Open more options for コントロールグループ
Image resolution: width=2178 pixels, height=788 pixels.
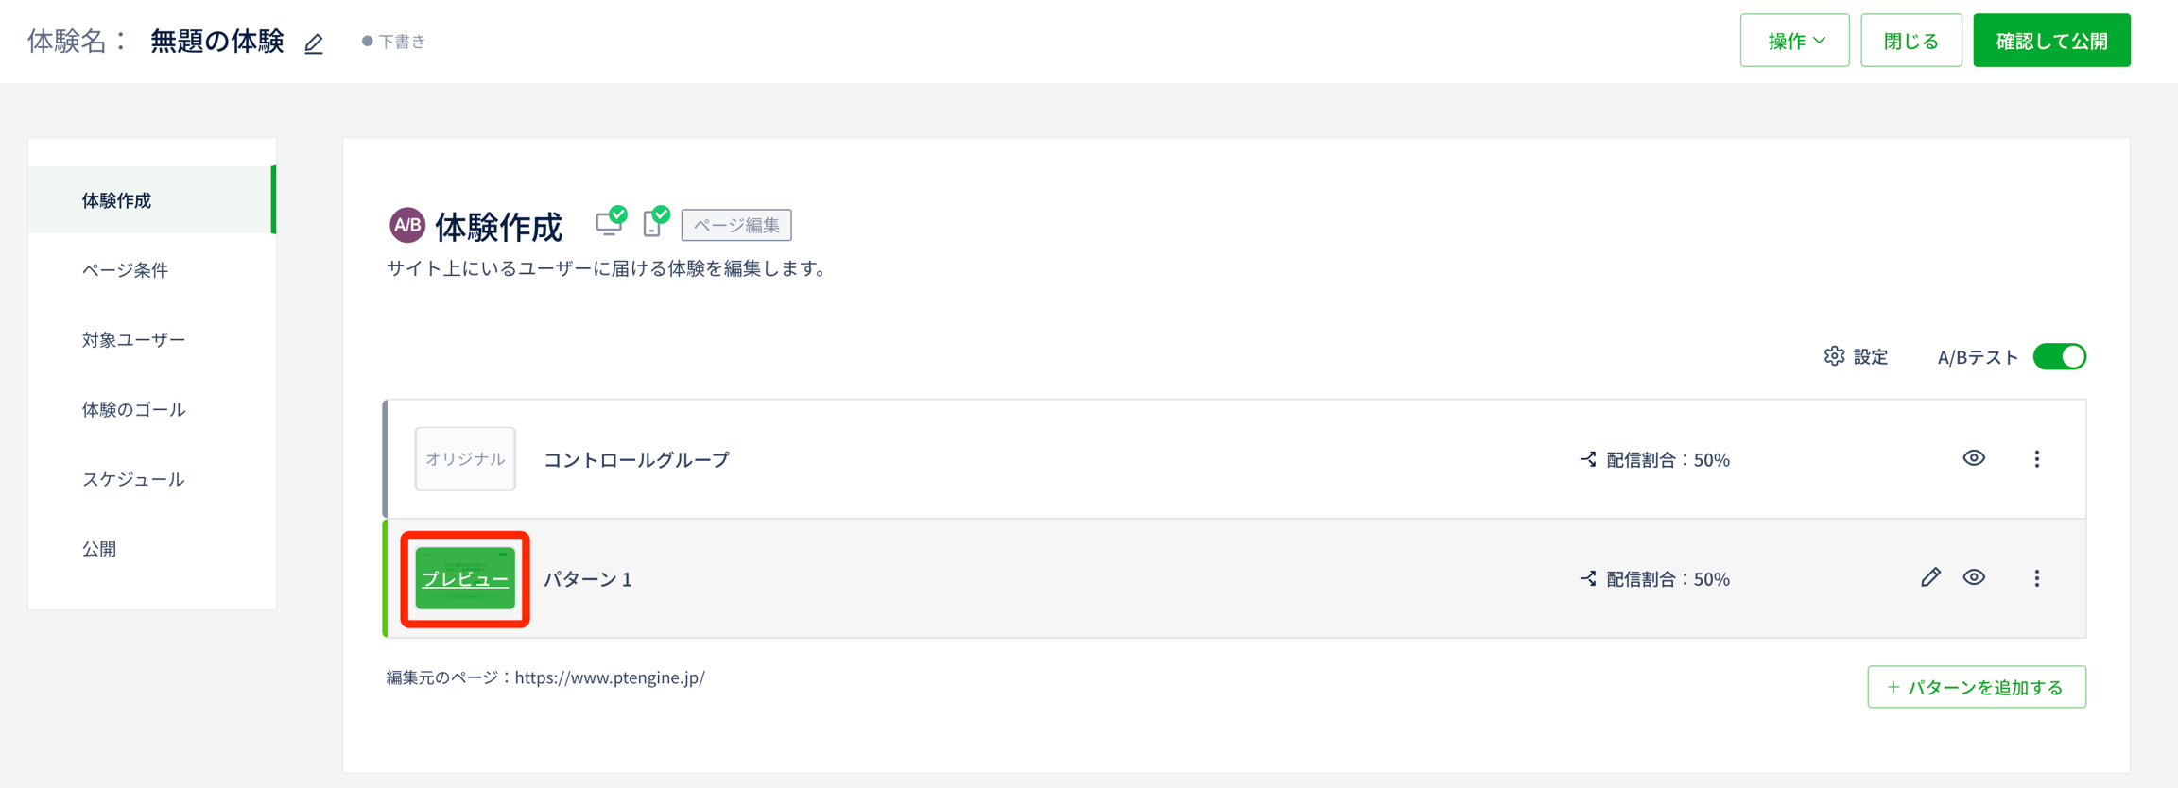point(2037,459)
